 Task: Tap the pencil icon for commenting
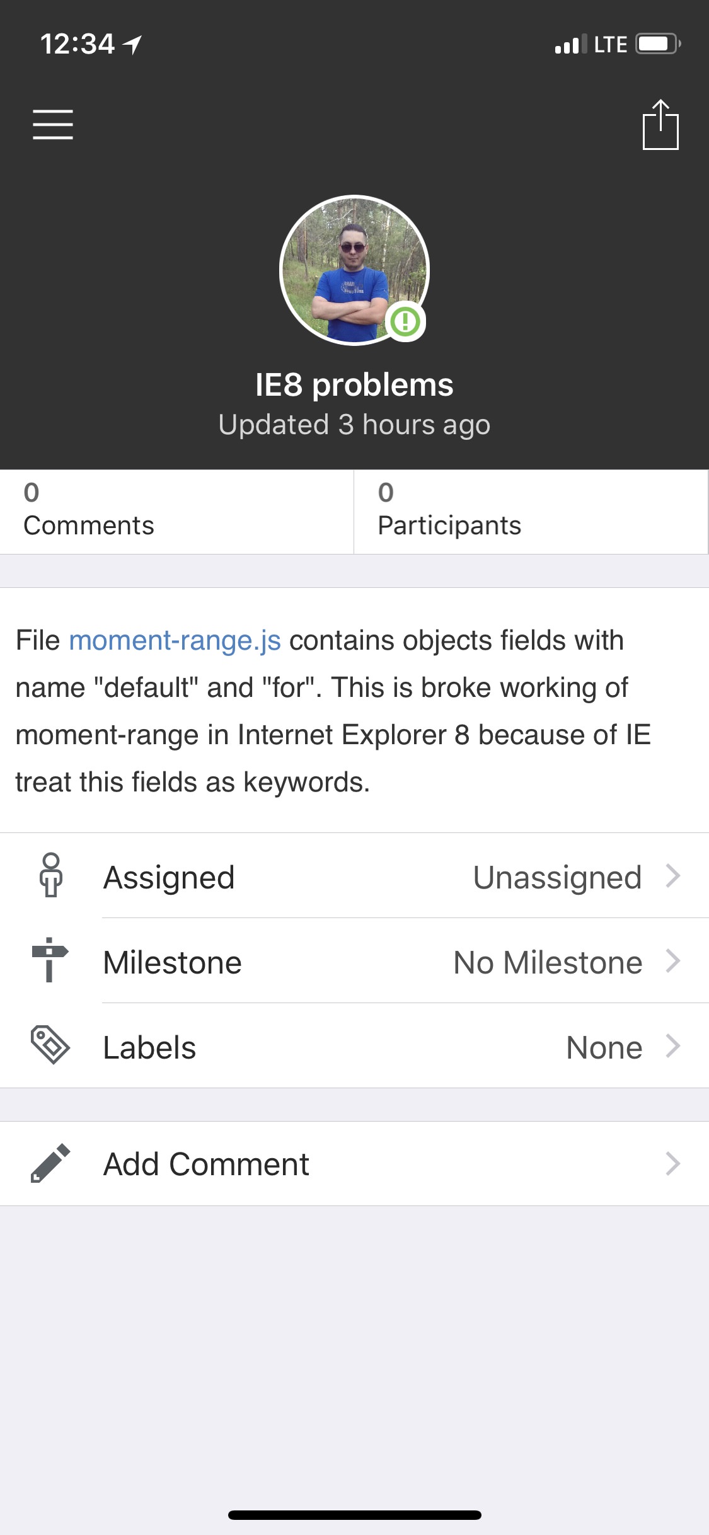pos(50,1163)
